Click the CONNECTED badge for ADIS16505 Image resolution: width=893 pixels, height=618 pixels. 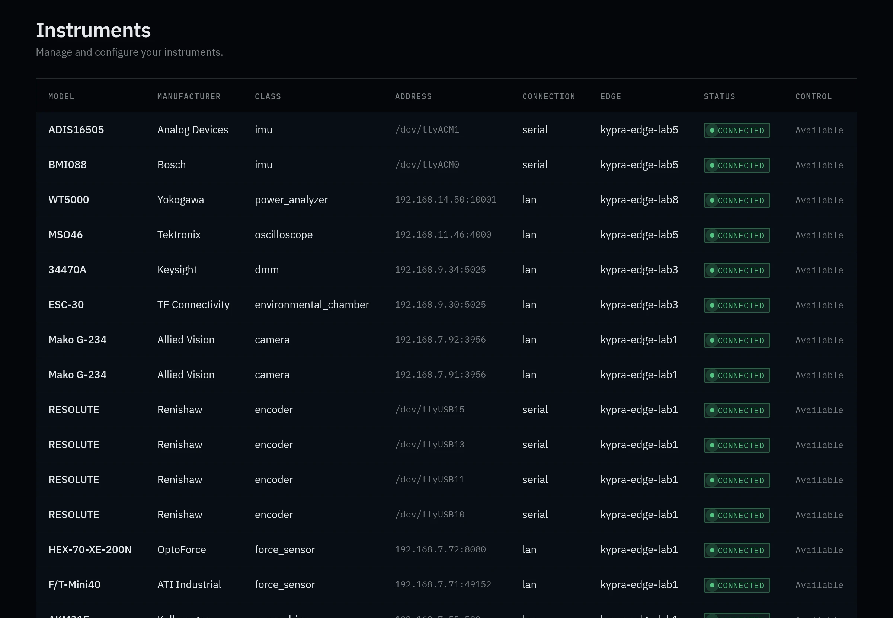click(737, 131)
